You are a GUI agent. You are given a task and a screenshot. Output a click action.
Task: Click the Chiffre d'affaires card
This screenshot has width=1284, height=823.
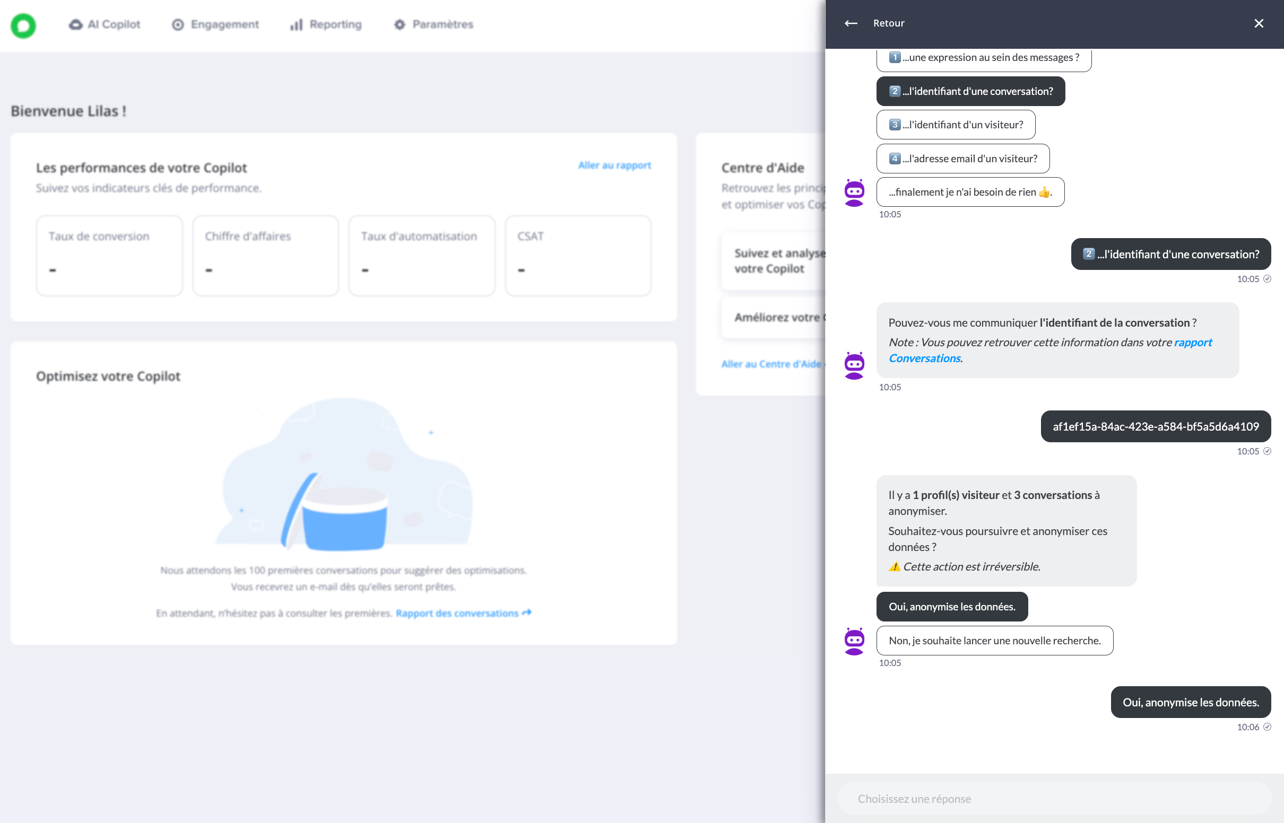(x=266, y=256)
